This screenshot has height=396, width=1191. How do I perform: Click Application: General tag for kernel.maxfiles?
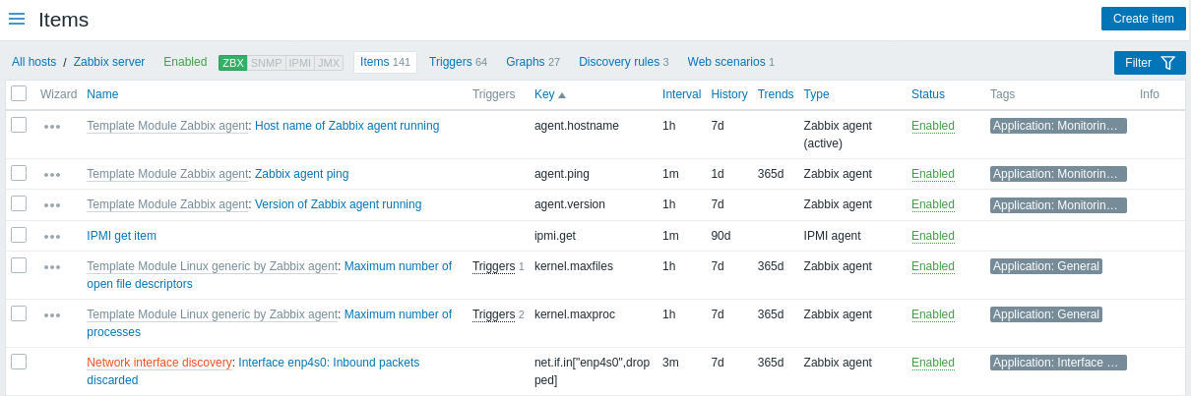[x=1046, y=266]
